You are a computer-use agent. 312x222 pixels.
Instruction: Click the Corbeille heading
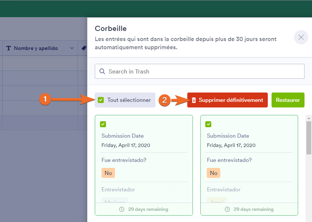click(110, 28)
